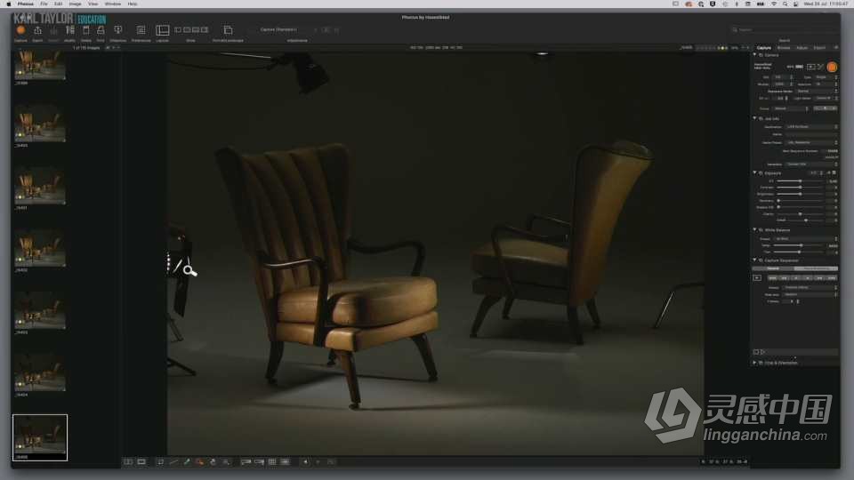The image size is (854, 480).
Task: Open the Window menu
Action: (113, 4)
